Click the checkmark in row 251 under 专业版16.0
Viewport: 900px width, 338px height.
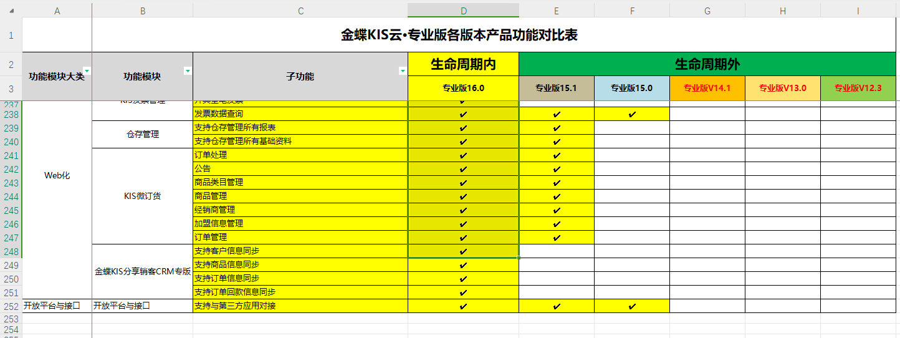(x=463, y=293)
